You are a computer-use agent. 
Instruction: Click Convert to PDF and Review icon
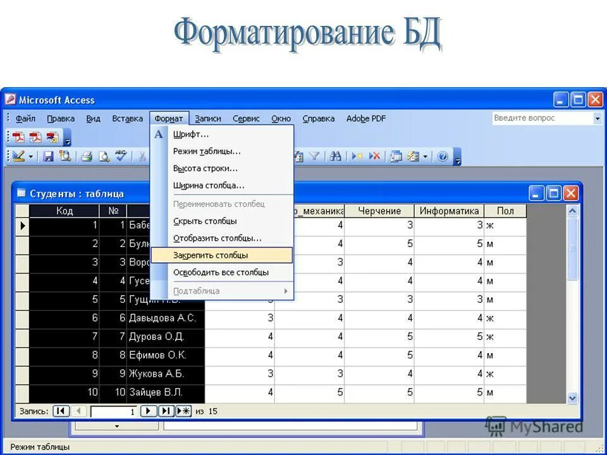[x=52, y=137]
